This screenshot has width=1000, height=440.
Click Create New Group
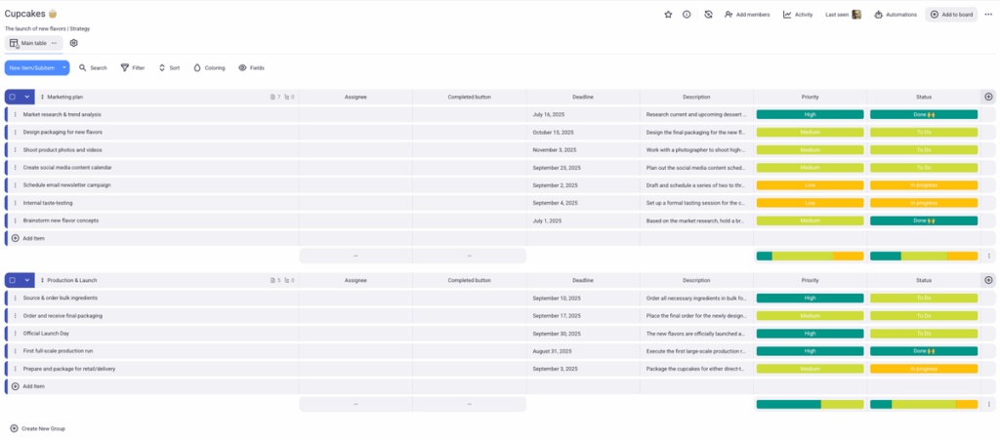(x=37, y=428)
